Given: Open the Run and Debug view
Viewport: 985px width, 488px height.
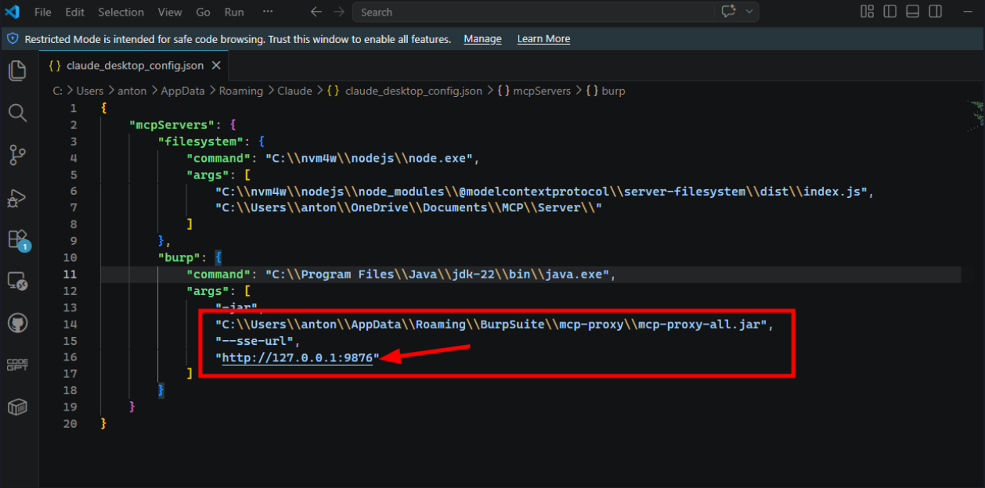Looking at the screenshot, I should point(17,198).
